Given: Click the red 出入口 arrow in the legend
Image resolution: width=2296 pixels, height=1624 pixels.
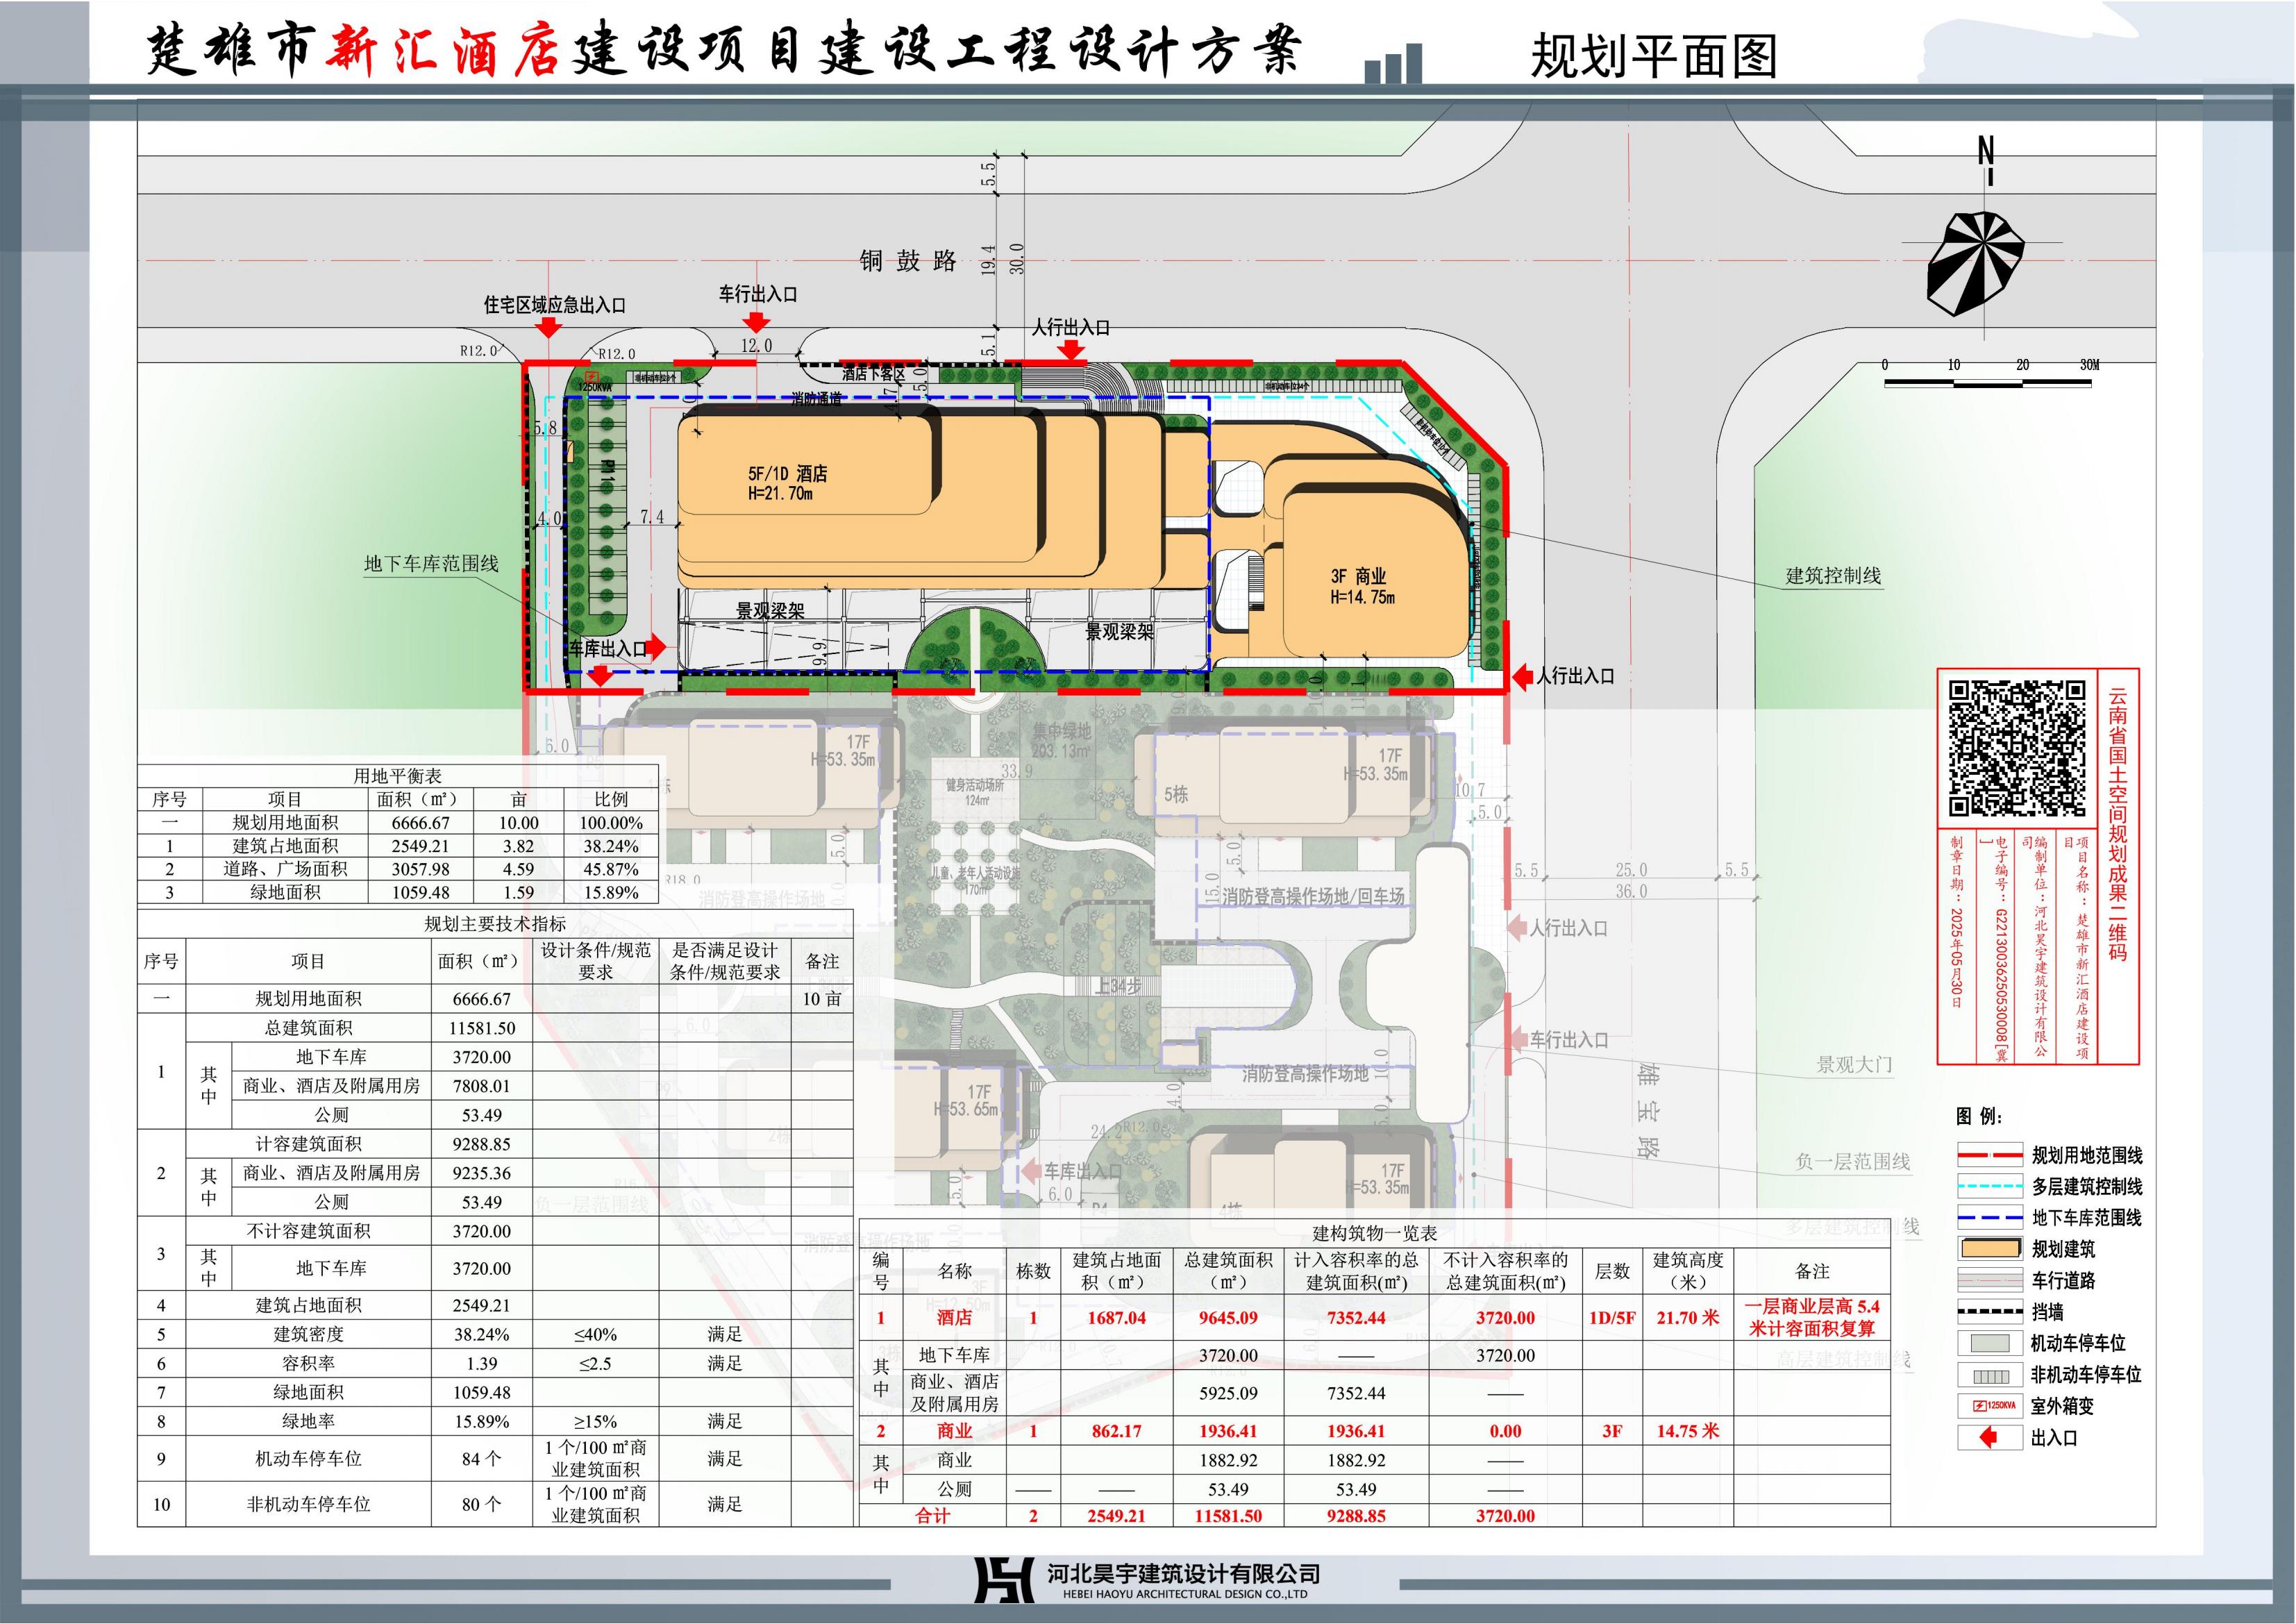Looking at the screenshot, I should [1989, 1438].
